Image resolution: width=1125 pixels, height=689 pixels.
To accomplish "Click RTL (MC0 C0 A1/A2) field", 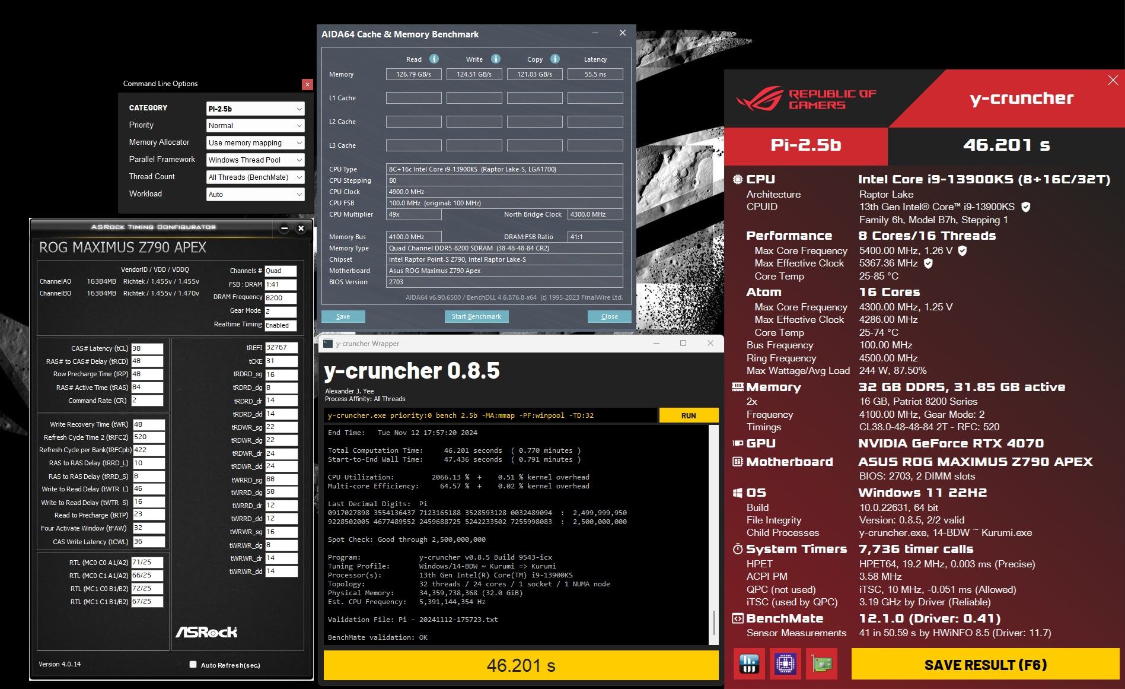I will [147, 563].
